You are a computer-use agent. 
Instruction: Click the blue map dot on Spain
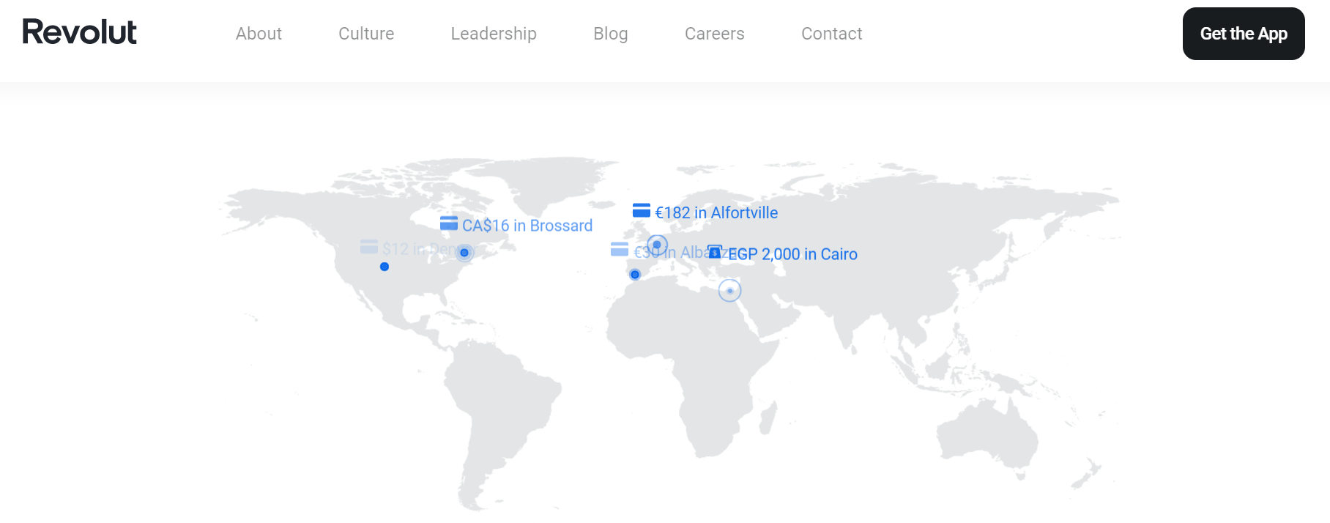click(634, 275)
